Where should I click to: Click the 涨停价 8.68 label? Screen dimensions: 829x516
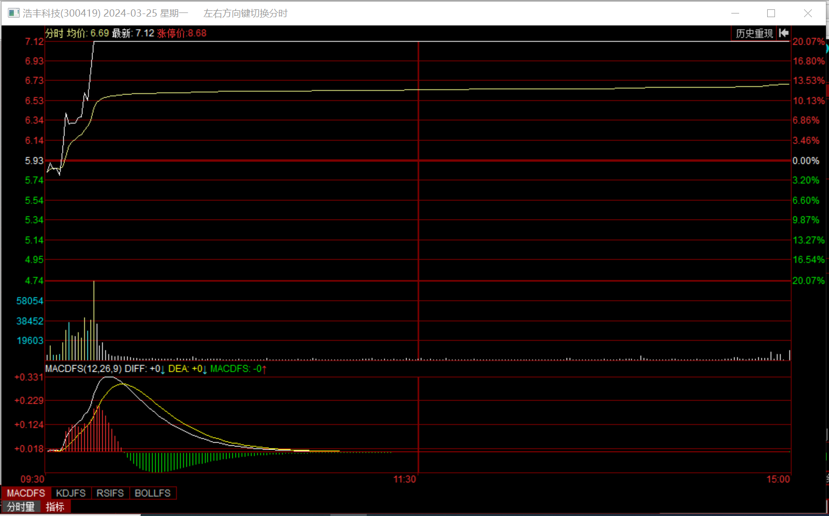(182, 33)
